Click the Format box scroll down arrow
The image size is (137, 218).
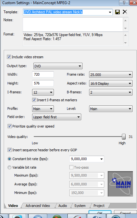[x=125, y=43]
